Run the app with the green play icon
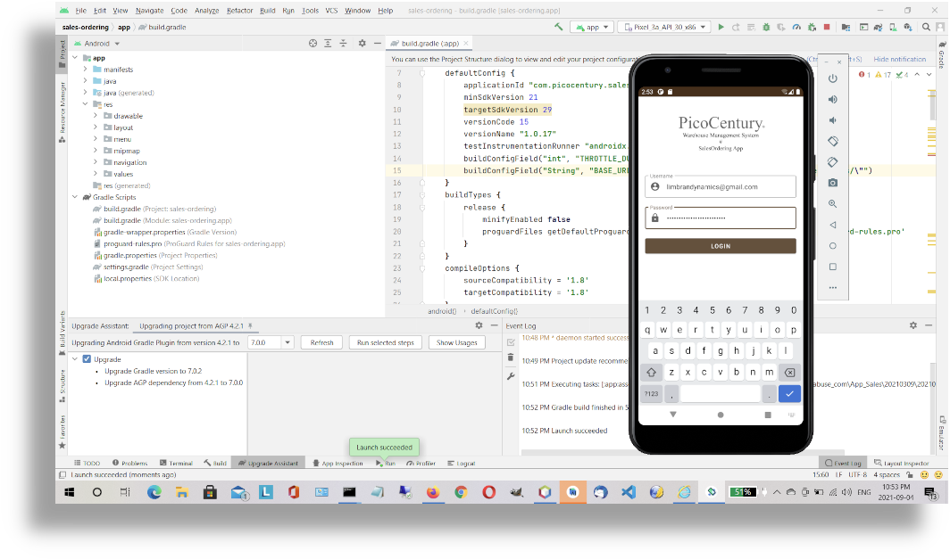 (x=721, y=27)
